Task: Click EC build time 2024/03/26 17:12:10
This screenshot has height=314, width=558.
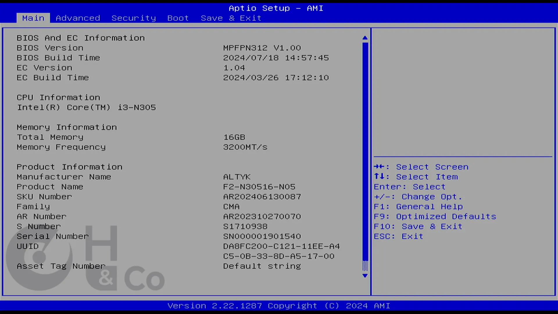Action: [x=276, y=77]
